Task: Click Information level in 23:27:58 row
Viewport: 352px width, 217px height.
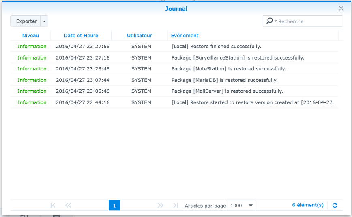Action: (32, 47)
